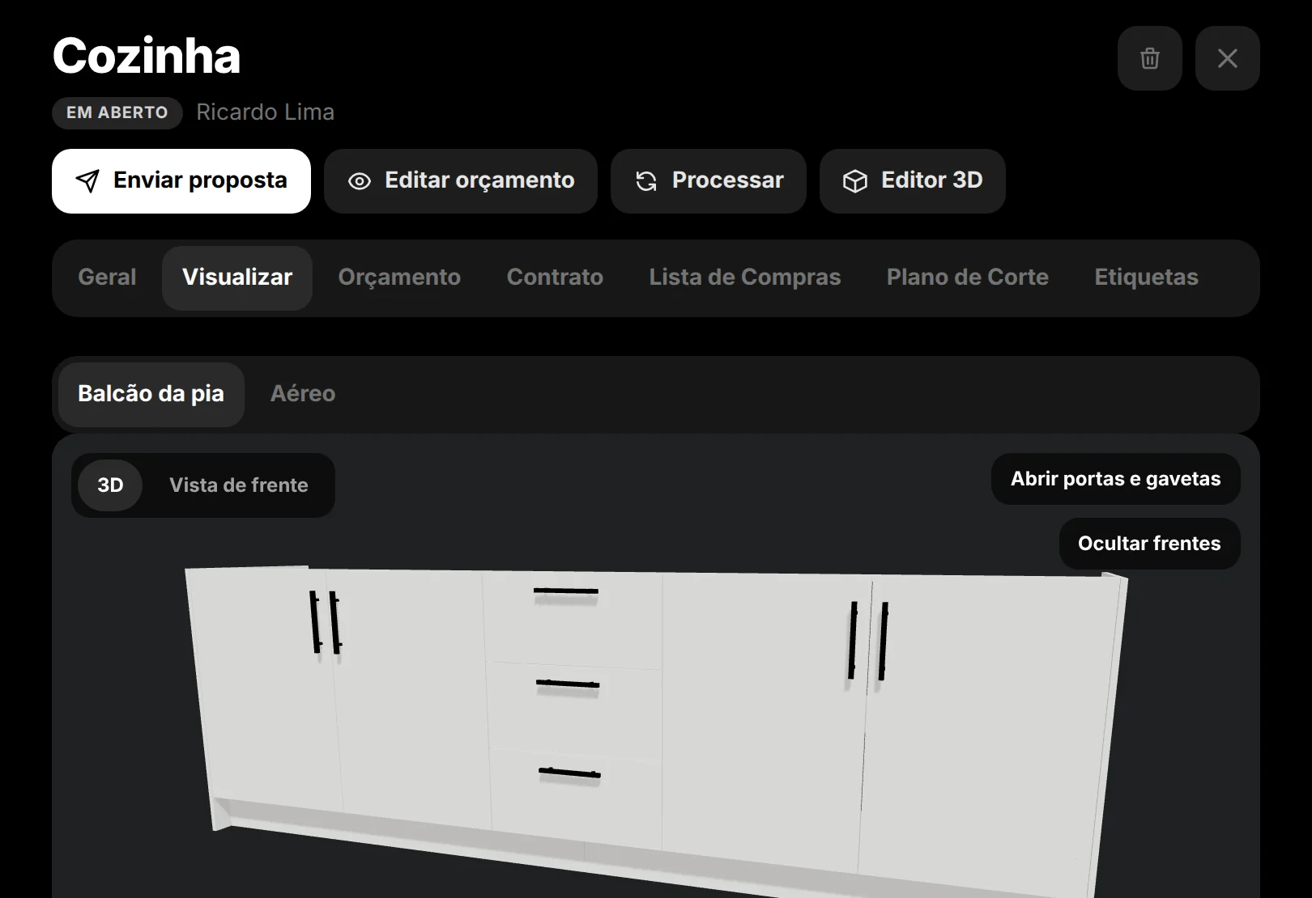Switch to the Plano de Corte tab
The width and height of the screenshot is (1312, 898).
968,277
